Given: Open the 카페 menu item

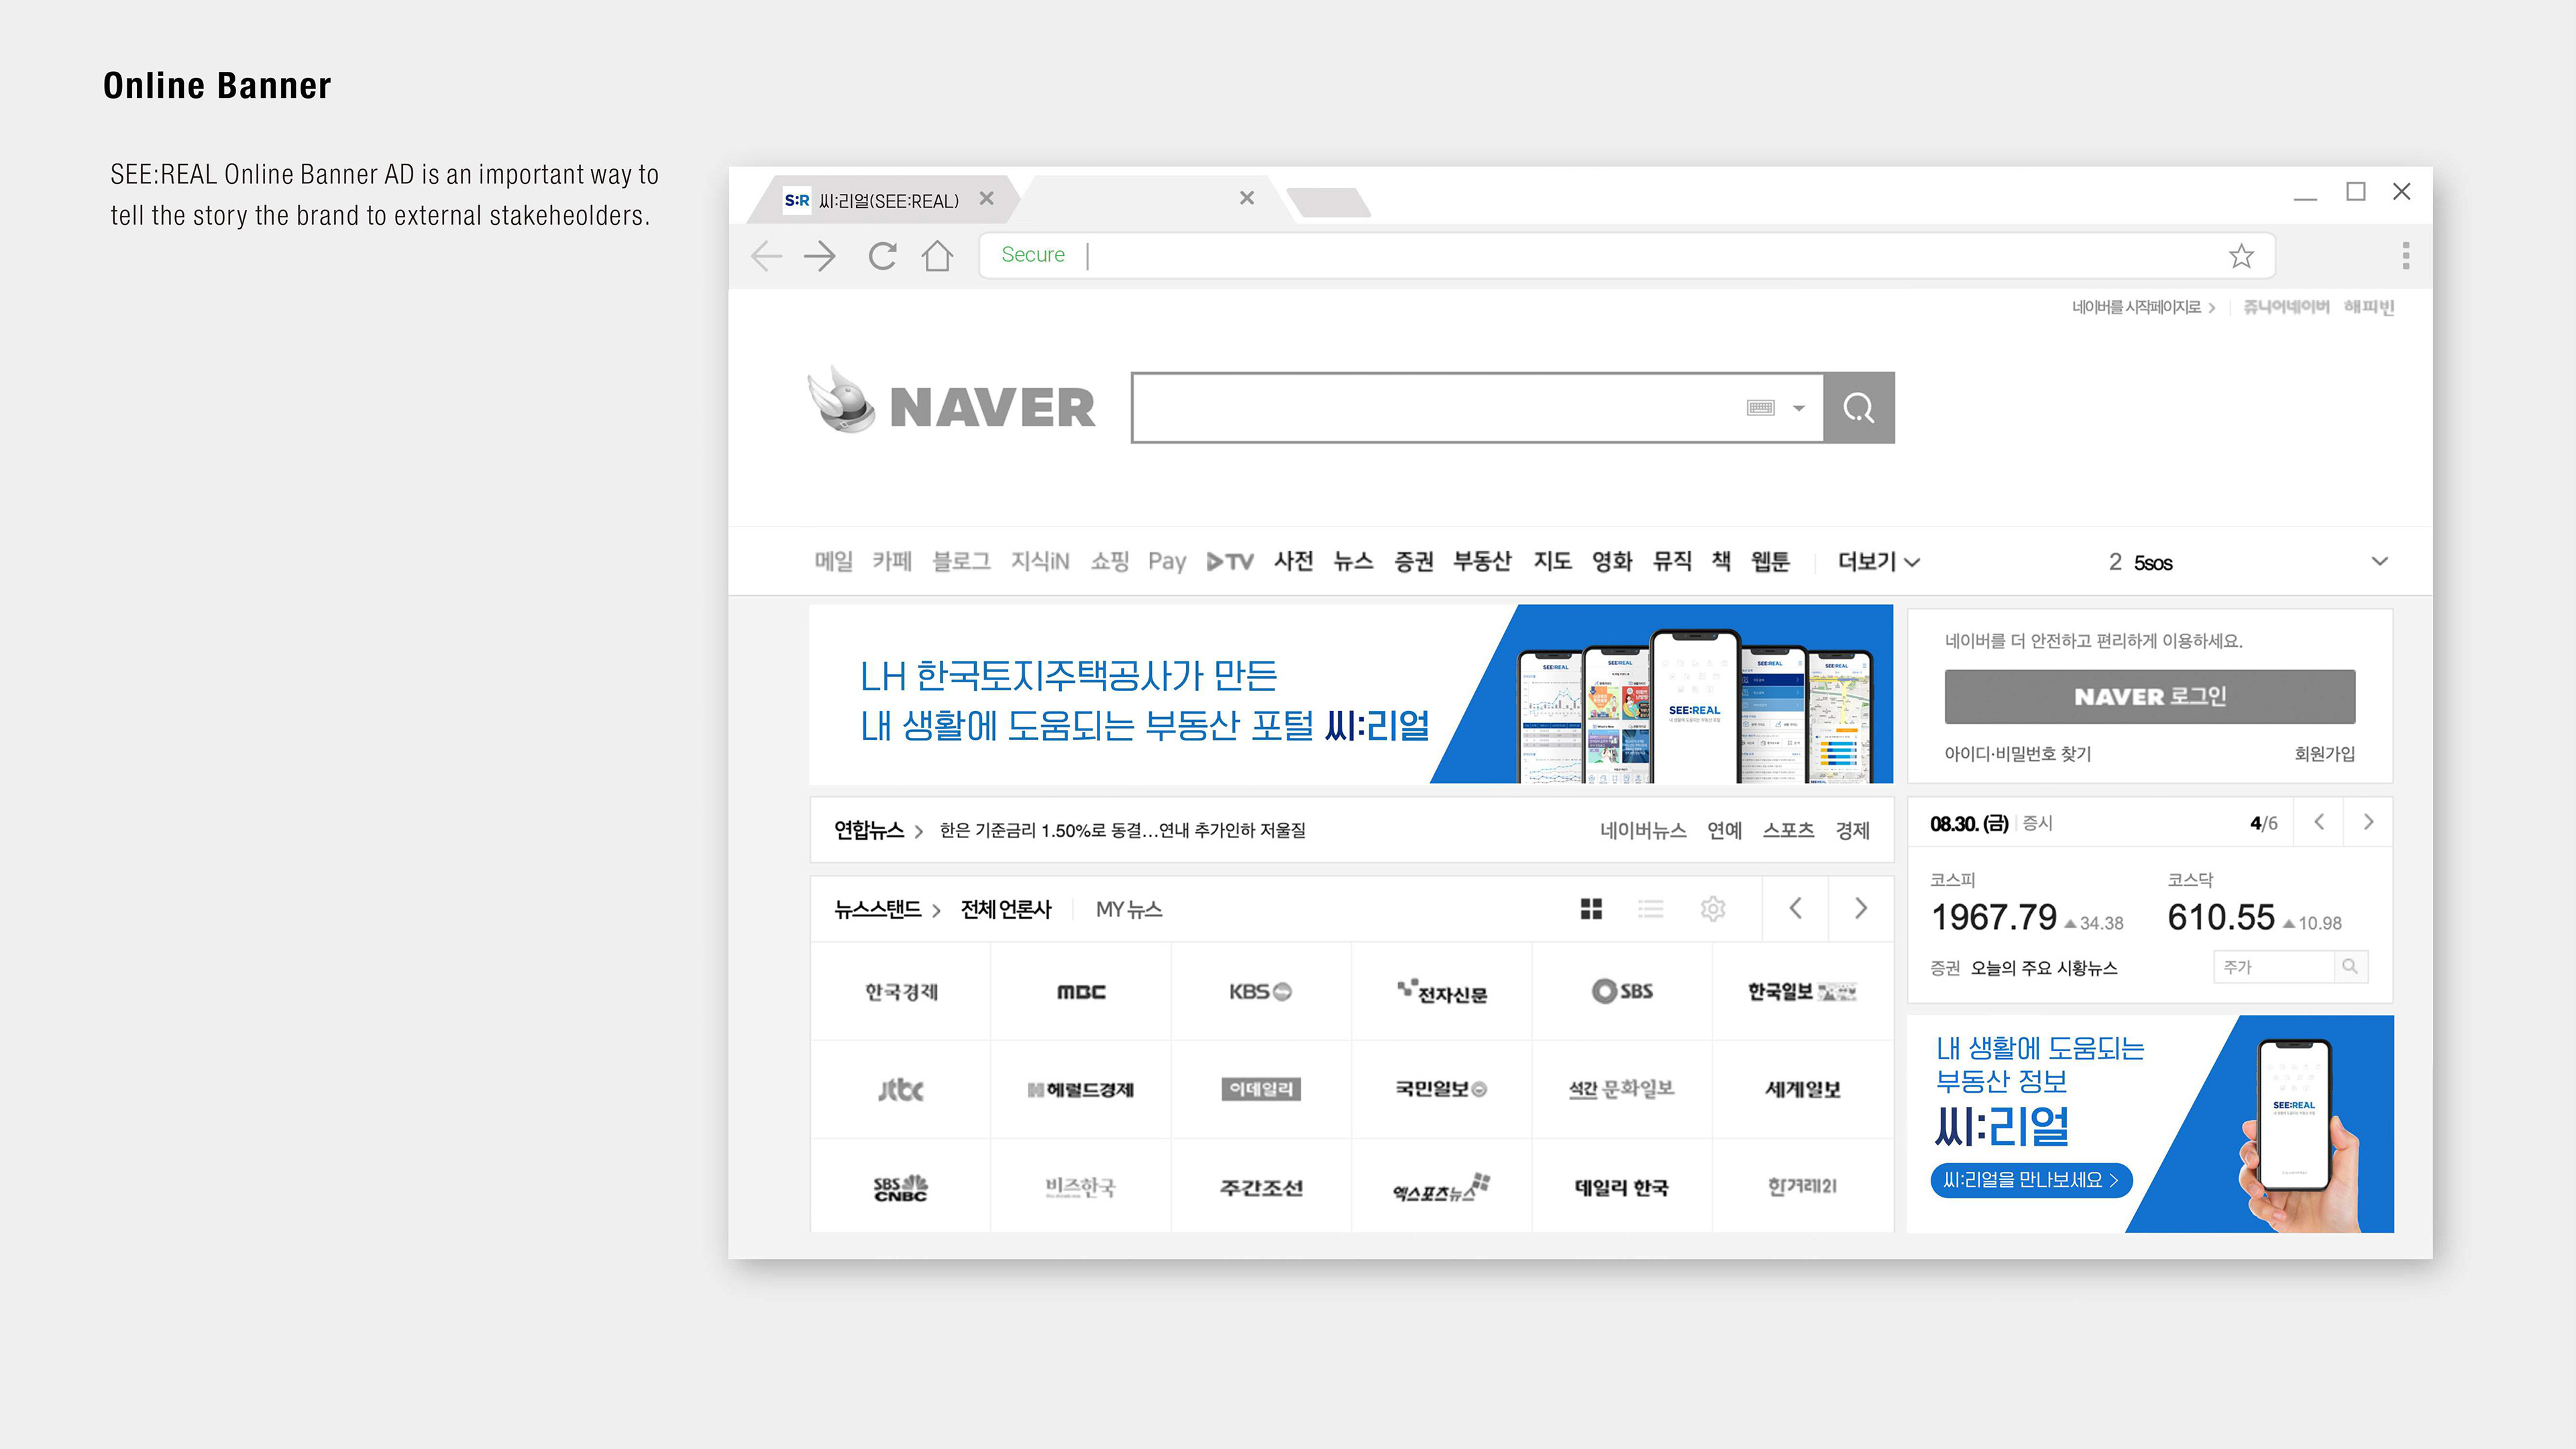Looking at the screenshot, I should (892, 561).
